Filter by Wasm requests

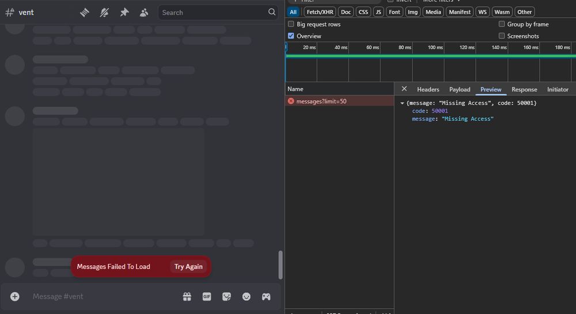pyautogui.click(x=502, y=12)
